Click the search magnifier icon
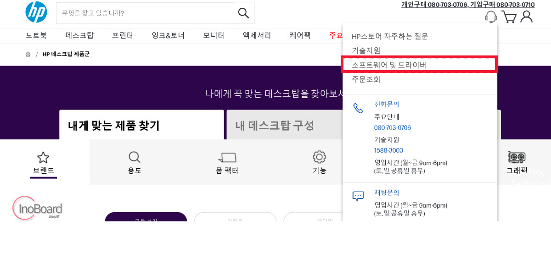Viewport: 551px width, 275px height. point(243,13)
